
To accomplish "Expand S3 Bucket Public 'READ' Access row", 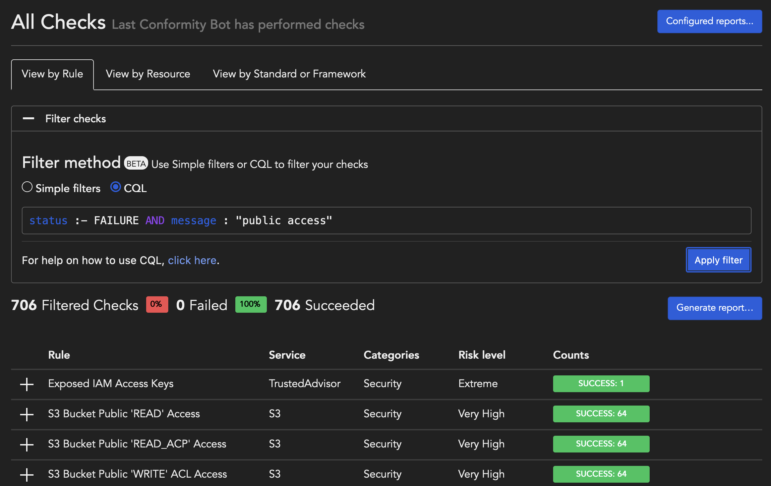I will [27, 414].
